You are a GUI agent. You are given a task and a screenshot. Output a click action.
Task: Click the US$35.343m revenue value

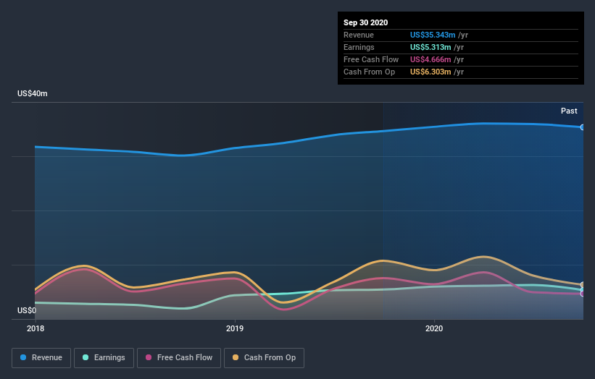click(x=433, y=35)
